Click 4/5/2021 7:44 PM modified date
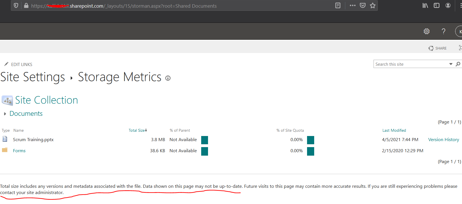Viewport: 462px width, 204px height. coord(400,140)
